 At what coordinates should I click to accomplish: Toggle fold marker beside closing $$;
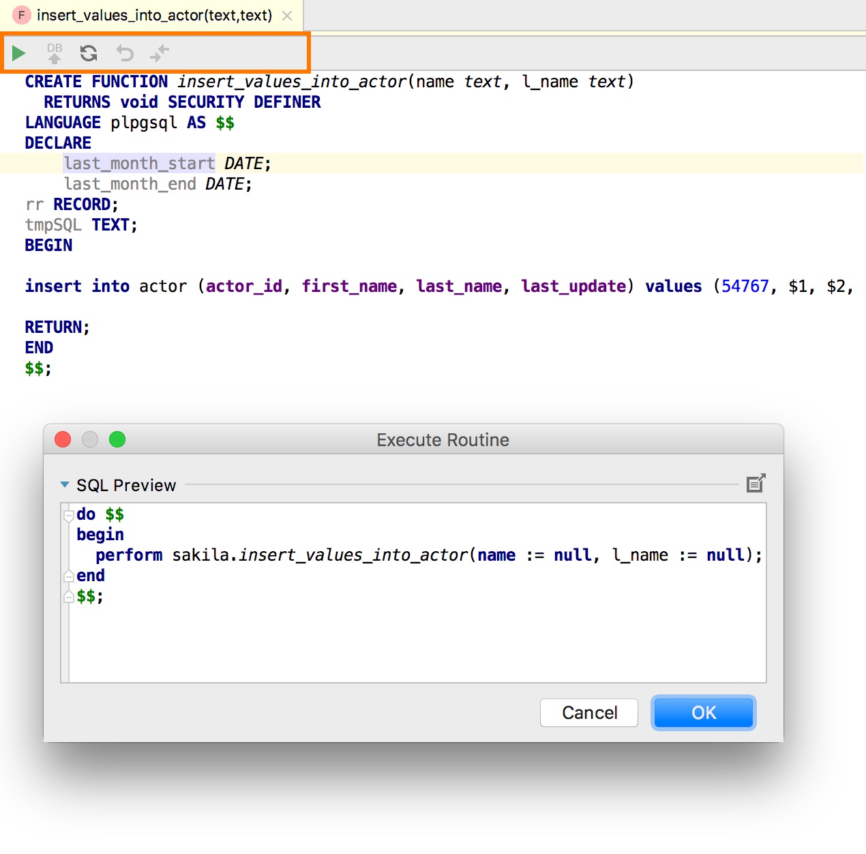click(68, 597)
